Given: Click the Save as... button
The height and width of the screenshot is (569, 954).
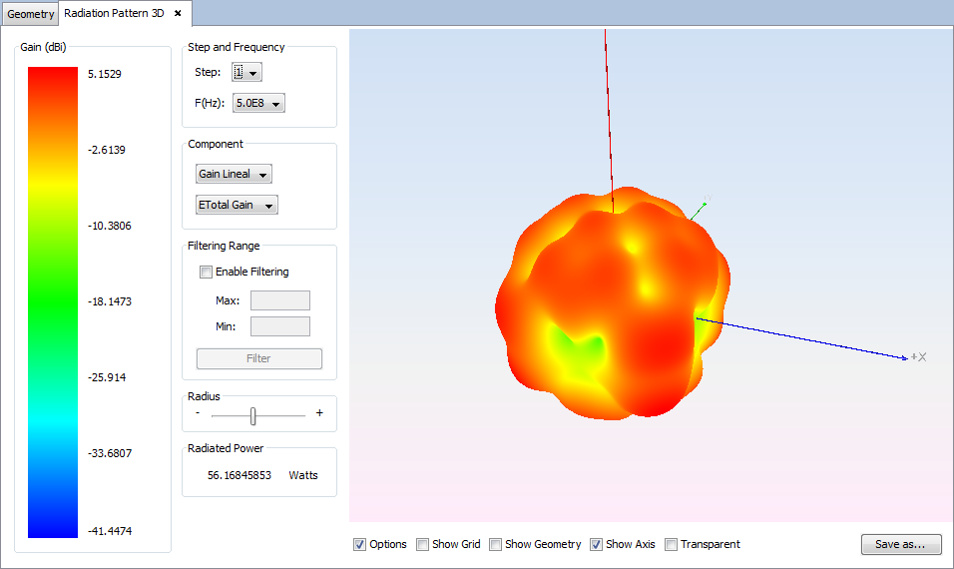Looking at the screenshot, I should pyautogui.click(x=900, y=544).
